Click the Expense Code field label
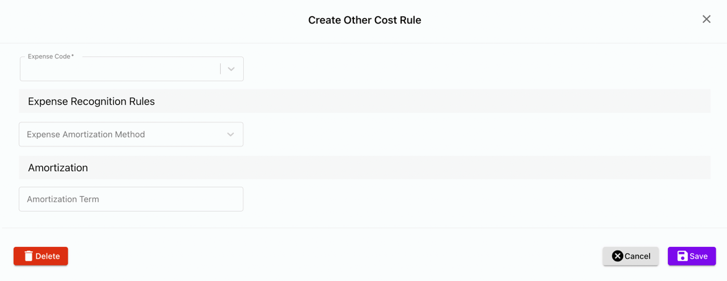Viewport: 727px width, 281px height. (x=50, y=56)
